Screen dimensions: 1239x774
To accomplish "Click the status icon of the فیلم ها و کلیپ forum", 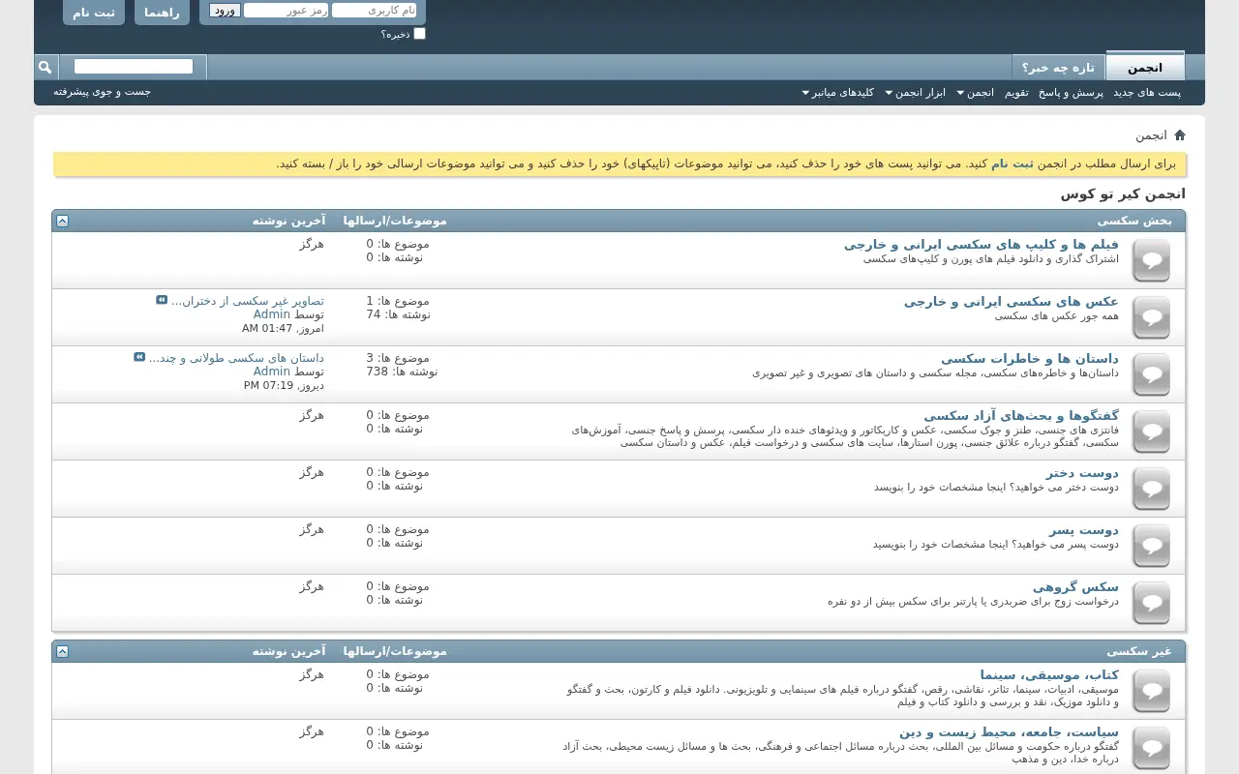I will click(x=1152, y=261).
